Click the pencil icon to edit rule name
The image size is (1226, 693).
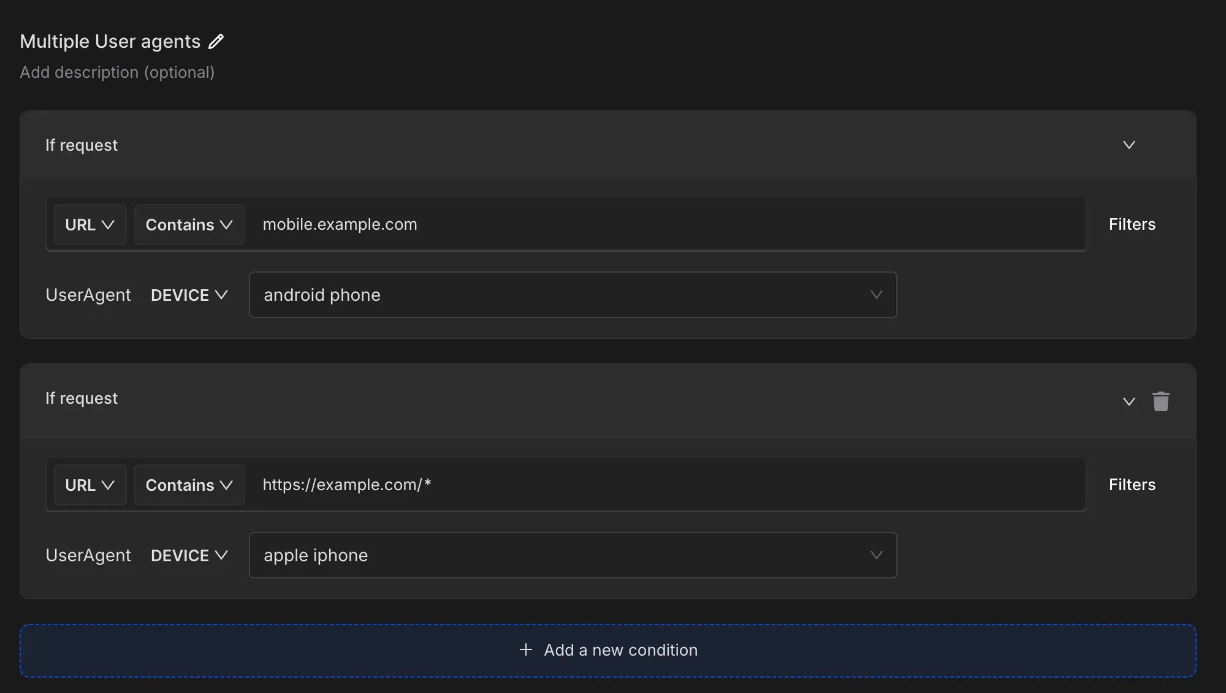(x=216, y=42)
